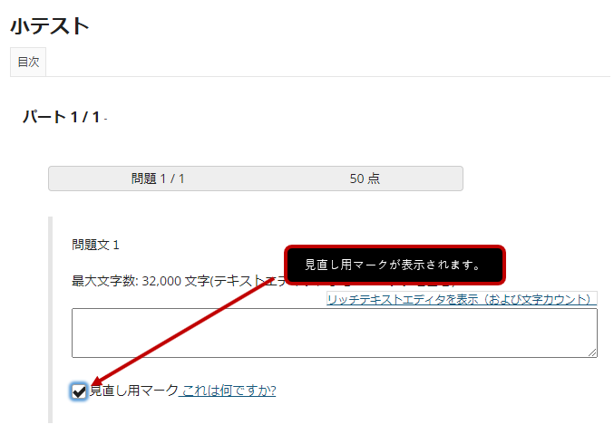
Task: Open the 目次 tab
Action: click(x=28, y=62)
